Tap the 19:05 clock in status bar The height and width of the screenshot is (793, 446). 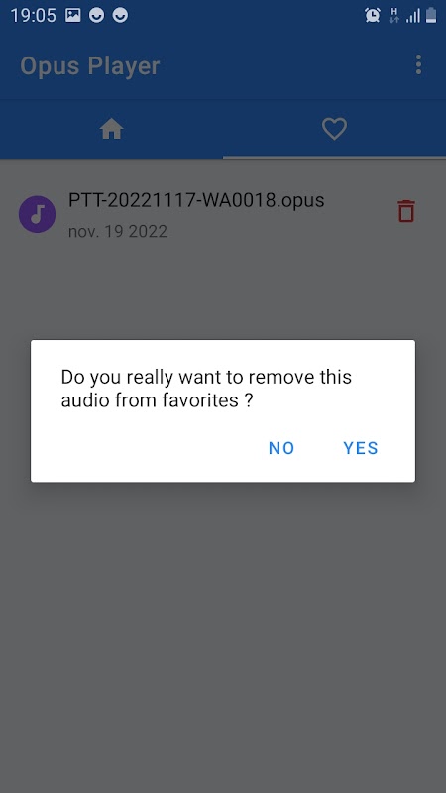pyautogui.click(x=34, y=15)
